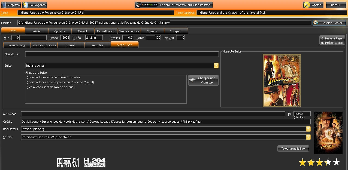Image resolution: width=348 pixels, height=170 pixels.
Task: Save changes with the Sauvegarde button
Action: point(34,5)
